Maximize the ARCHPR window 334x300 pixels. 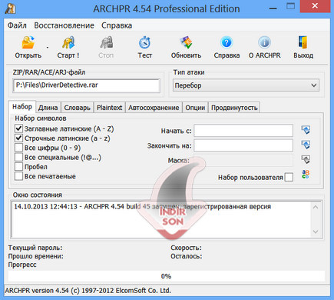[x=290, y=6]
